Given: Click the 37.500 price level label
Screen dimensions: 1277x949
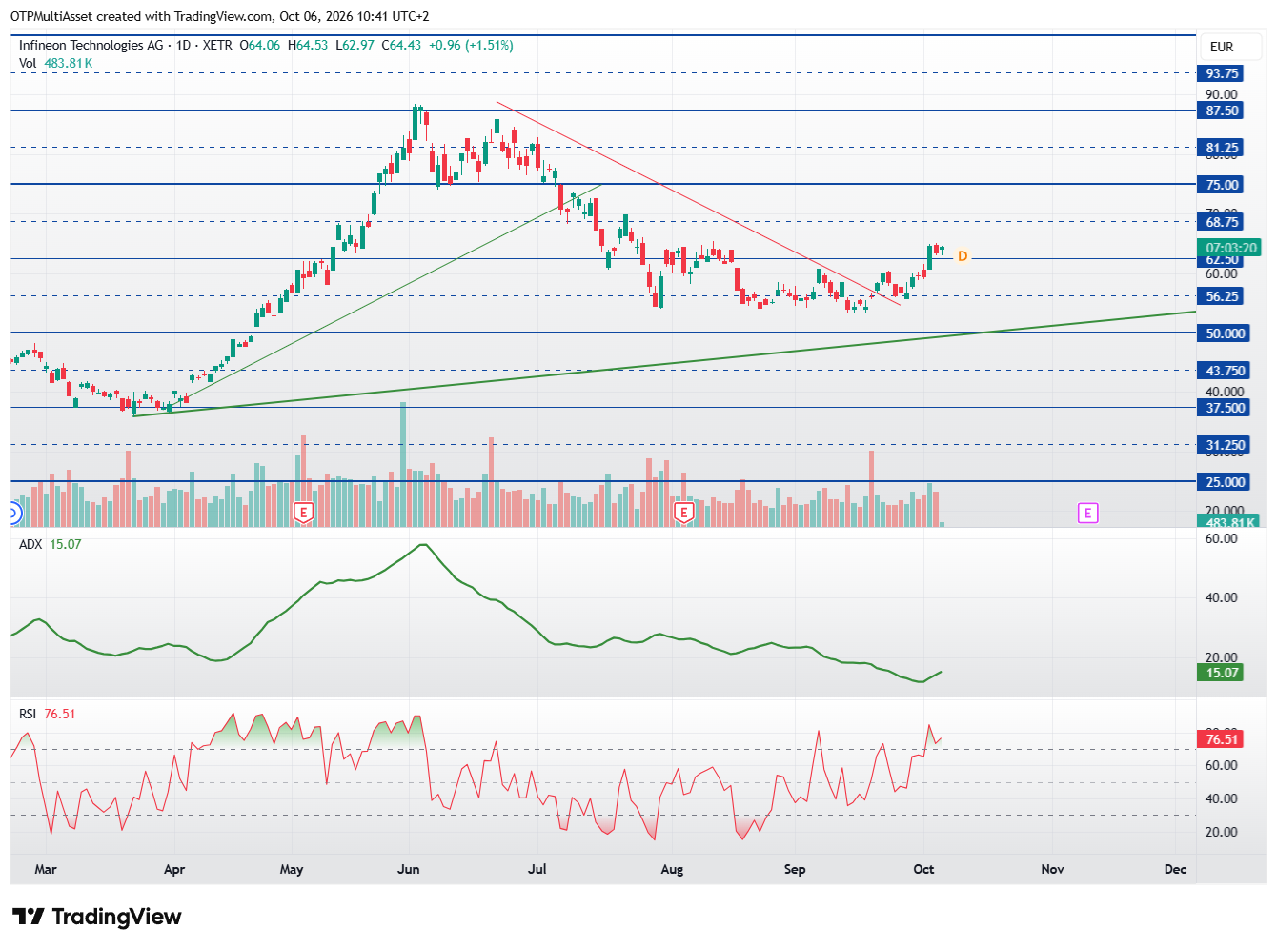Looking at the screenshot, I should (x=1225, y=408).
